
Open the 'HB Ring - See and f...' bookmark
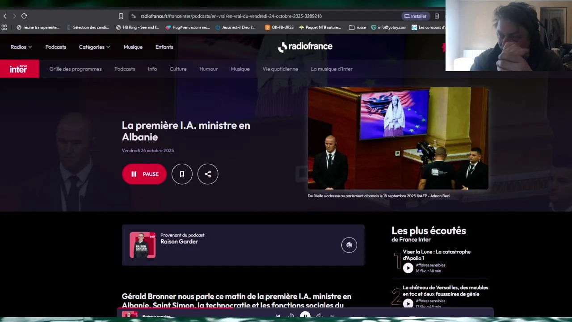[138, 27]
